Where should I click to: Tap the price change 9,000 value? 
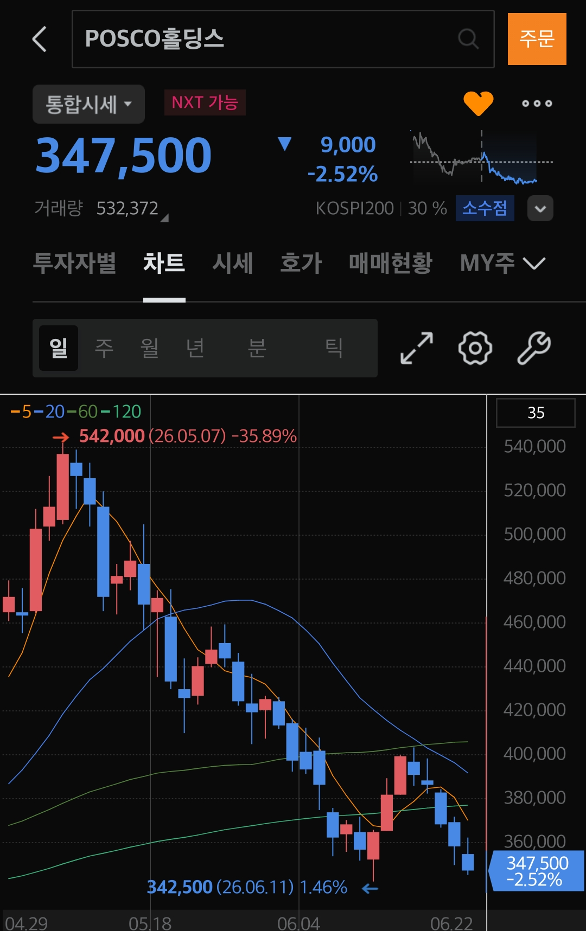348,145
